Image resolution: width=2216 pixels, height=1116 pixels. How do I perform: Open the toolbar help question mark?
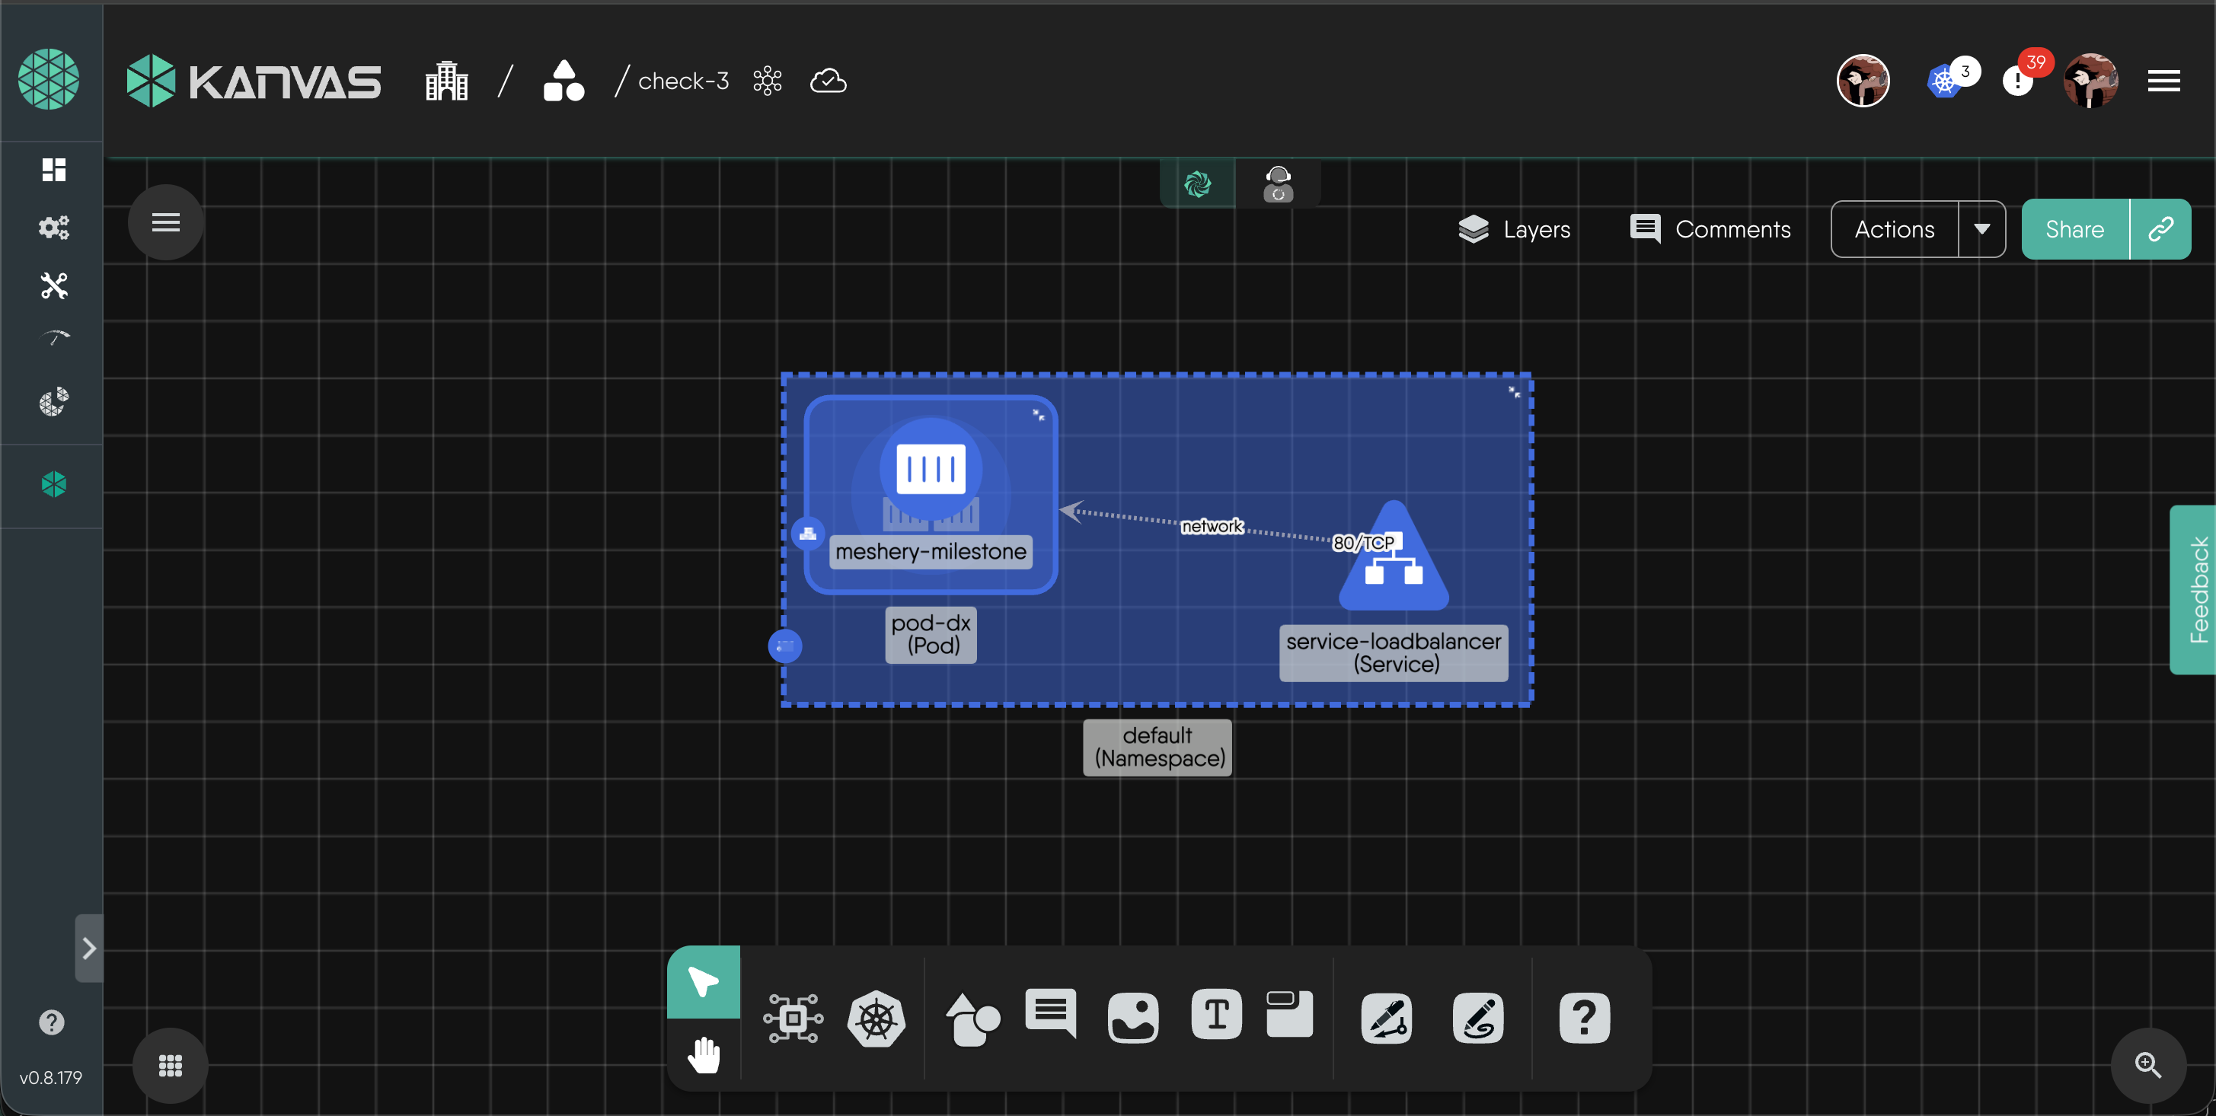click(x=1584, y=1019)
